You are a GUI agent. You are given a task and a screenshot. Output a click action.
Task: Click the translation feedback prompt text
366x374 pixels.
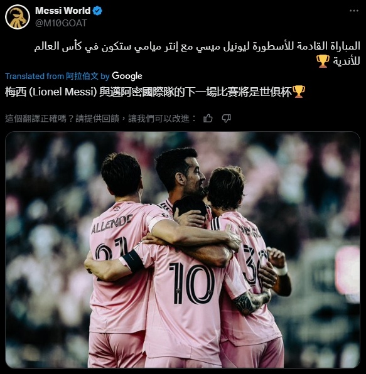click(x=100, y=119)
